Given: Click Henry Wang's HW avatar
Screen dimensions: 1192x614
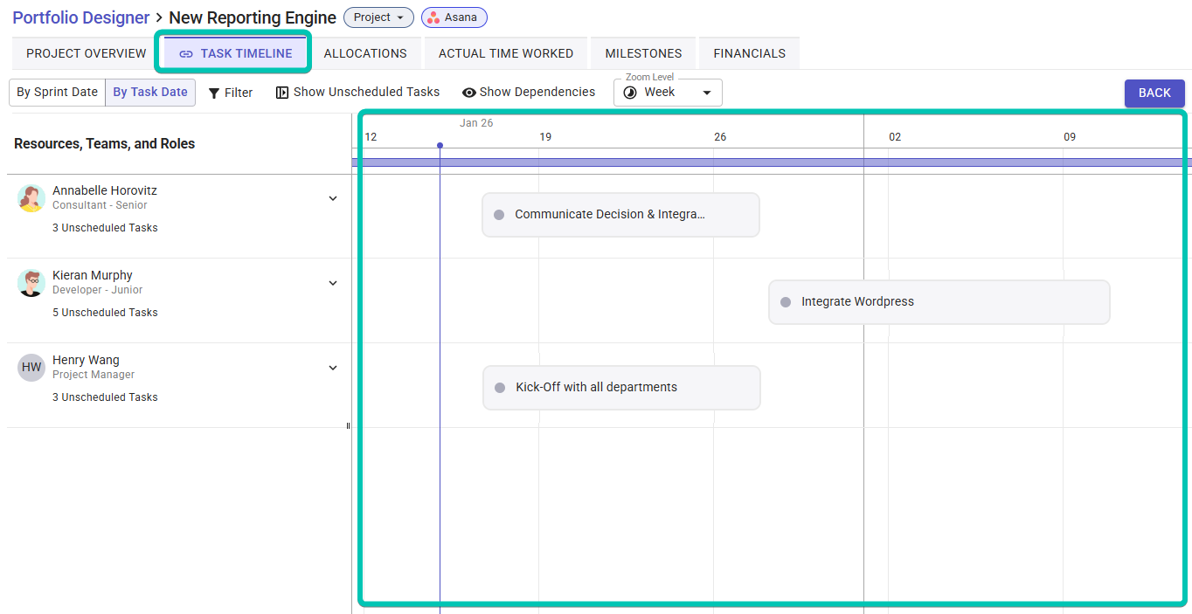Looking at the screenshot, I should [x=31, y=367].
